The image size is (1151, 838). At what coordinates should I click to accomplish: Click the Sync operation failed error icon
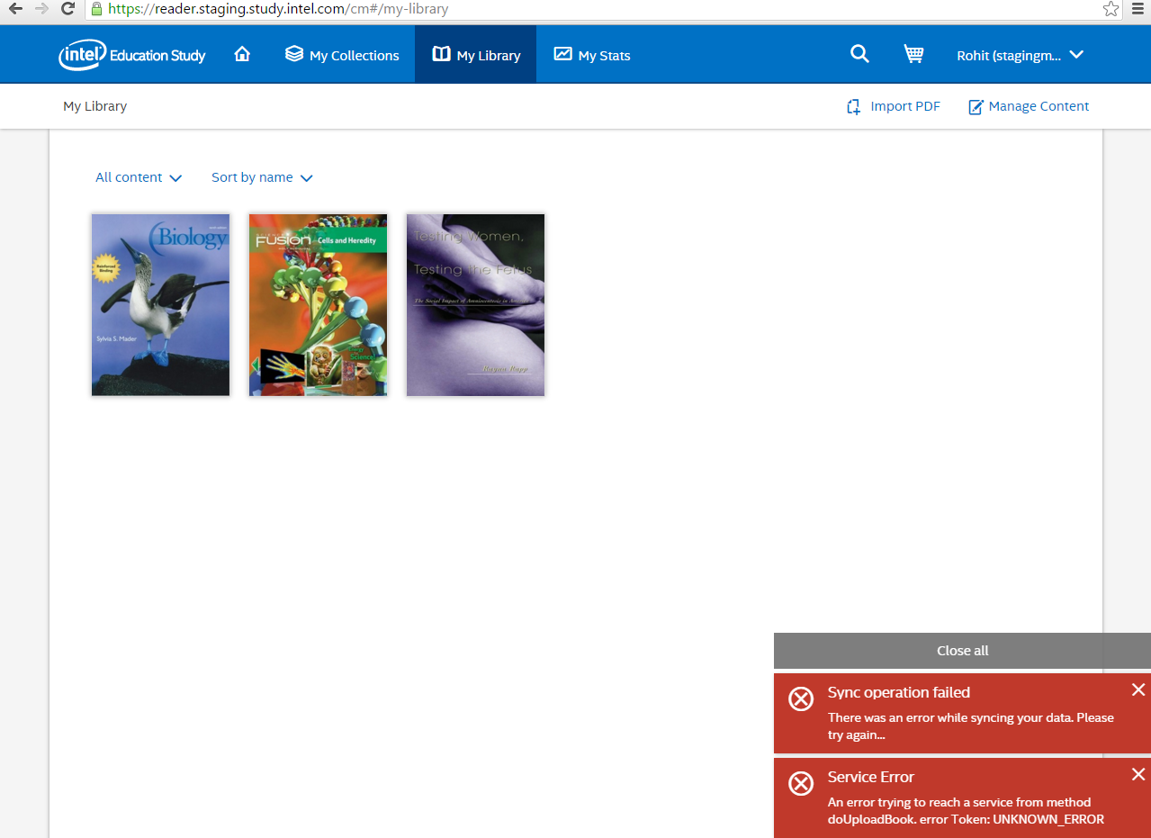pos(801,698)
